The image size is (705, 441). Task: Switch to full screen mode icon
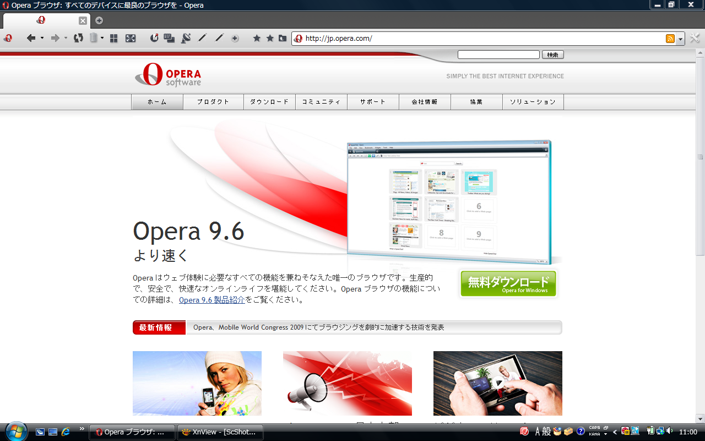pos(131,38)
